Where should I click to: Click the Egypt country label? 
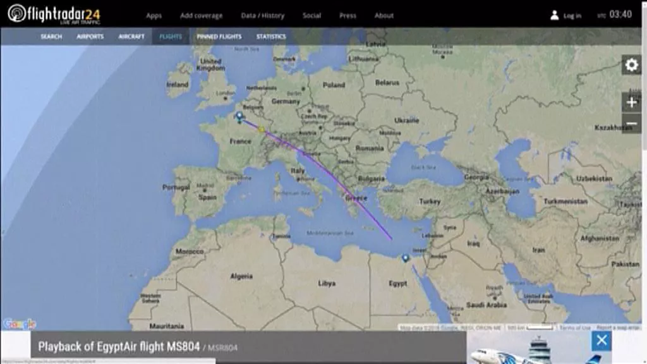tap(398, 284)
